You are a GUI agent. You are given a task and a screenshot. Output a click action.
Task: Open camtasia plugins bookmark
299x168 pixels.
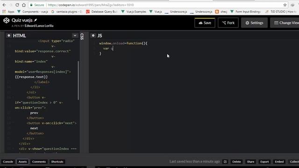[66, 12]
